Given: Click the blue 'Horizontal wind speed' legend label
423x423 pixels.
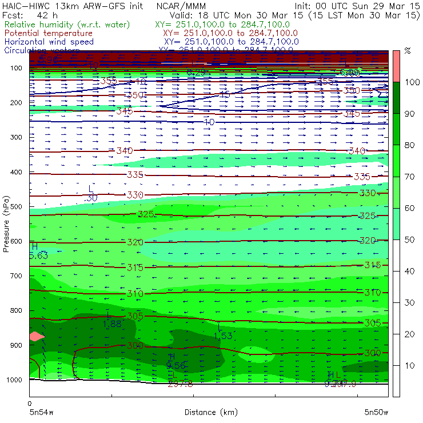Looking at the screenshot, I should click(x=49, y=42).
